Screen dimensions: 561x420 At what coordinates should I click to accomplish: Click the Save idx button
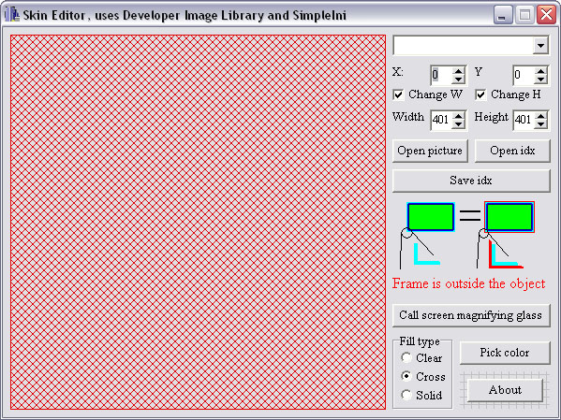coord(471,181)
